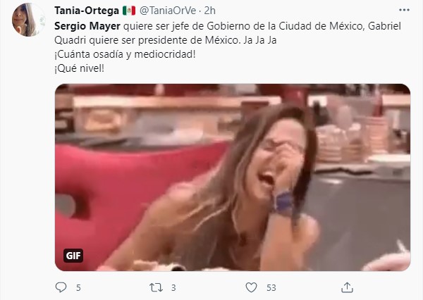Click "Quadri quiere ser presidente" text line

(x=166, y=40)
